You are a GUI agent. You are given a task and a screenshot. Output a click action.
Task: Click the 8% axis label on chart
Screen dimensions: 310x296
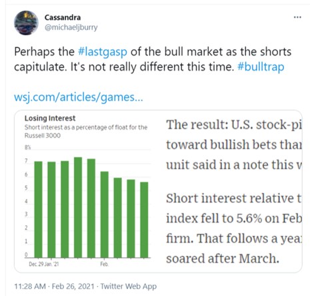[x=27, y=147]
